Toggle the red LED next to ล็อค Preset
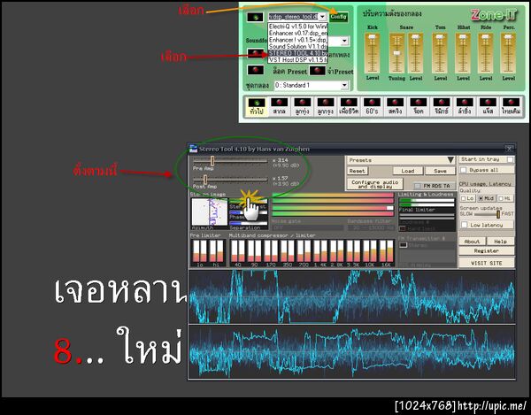Image resolution: width=531 pixels, height=415 pixels. pyautogui.click(x=256, y=70)
